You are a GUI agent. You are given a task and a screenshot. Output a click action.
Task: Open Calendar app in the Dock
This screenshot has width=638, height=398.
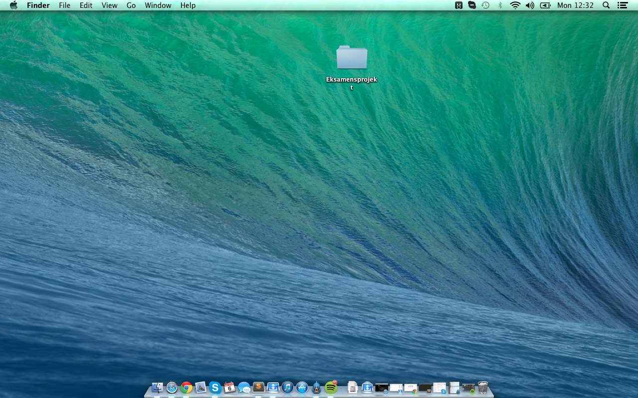point(229,387)
